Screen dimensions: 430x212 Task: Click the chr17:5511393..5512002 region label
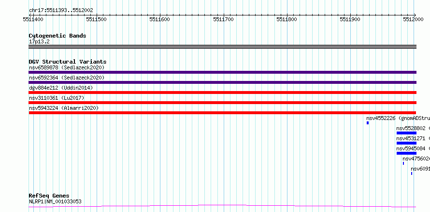click(x=61, y=11)
